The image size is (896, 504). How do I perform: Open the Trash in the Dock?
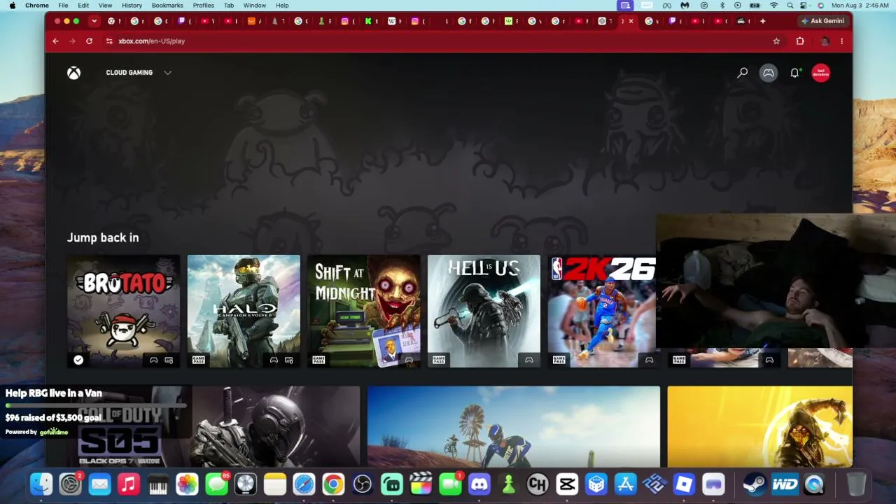pos(856,484)
